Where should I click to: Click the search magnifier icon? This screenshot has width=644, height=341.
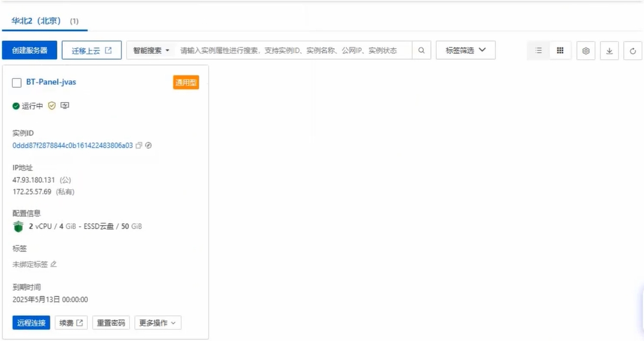coord(422,50)
